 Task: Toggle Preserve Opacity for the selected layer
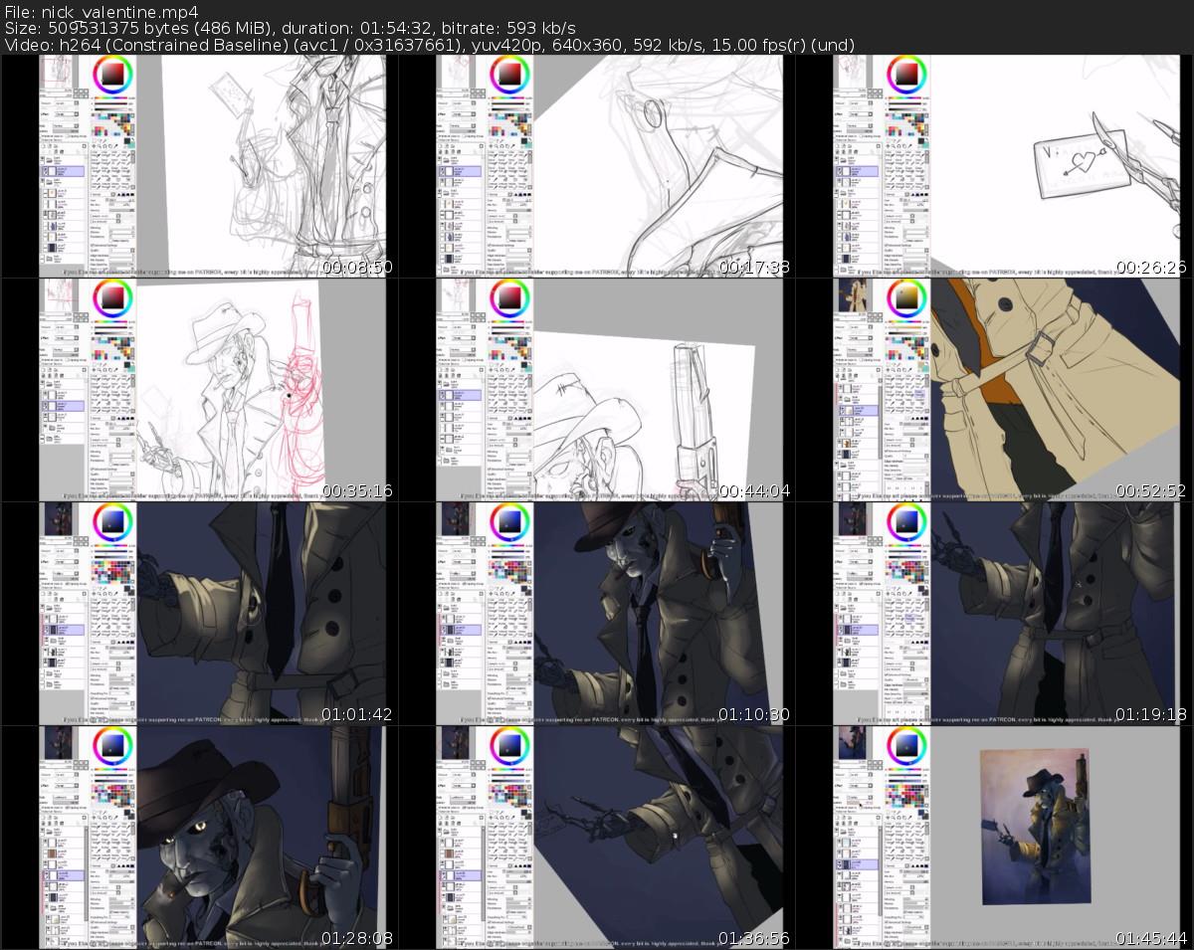[45, 135]
